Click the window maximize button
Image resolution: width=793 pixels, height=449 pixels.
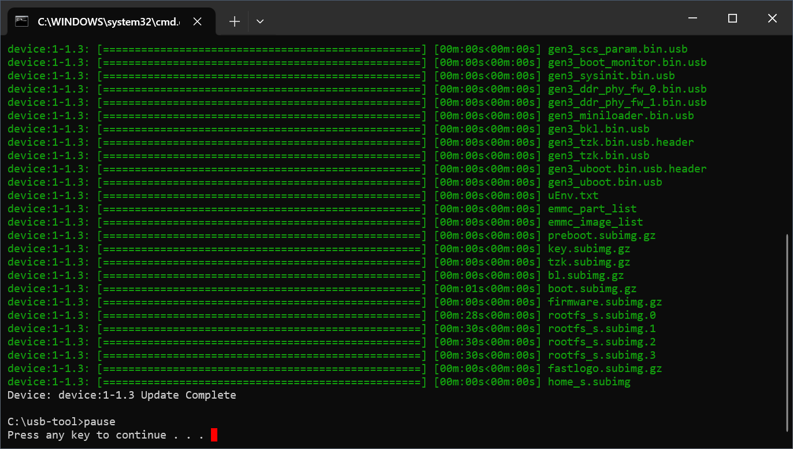(x=732, y=18)
